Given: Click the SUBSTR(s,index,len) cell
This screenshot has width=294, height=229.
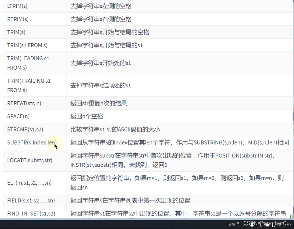Looking at the screenshot, I should [35, 143].
